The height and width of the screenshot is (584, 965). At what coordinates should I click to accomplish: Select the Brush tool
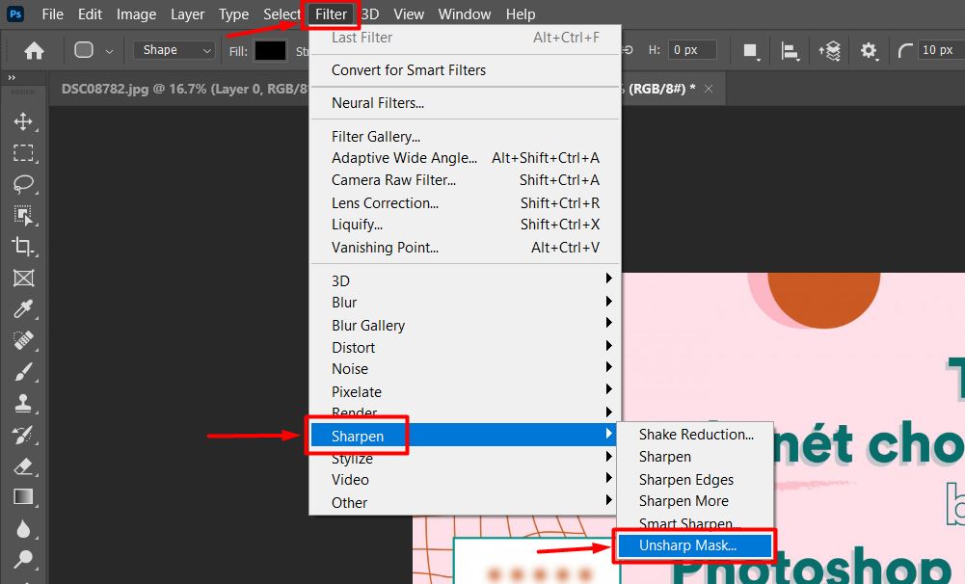tap(23, 372)
